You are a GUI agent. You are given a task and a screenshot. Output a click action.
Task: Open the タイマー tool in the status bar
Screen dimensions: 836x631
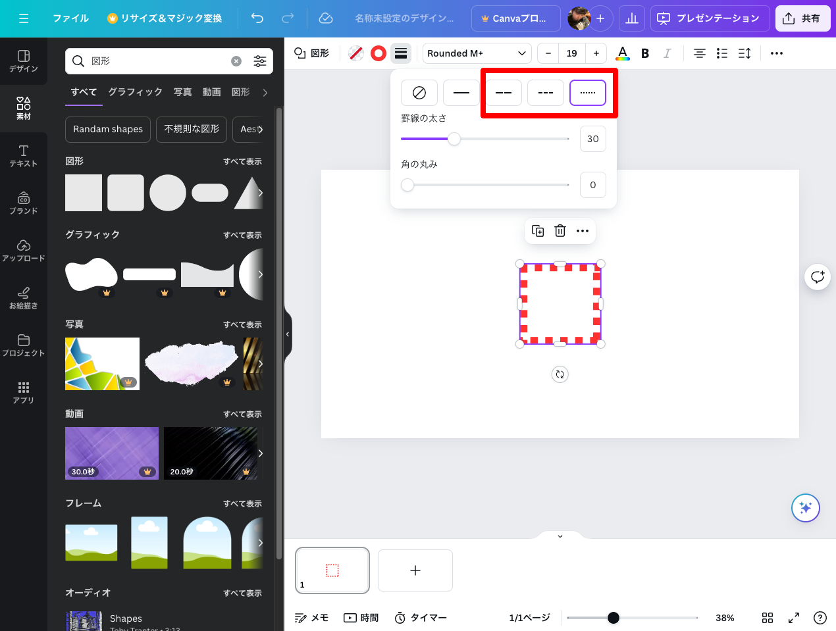tap(421, 618)
